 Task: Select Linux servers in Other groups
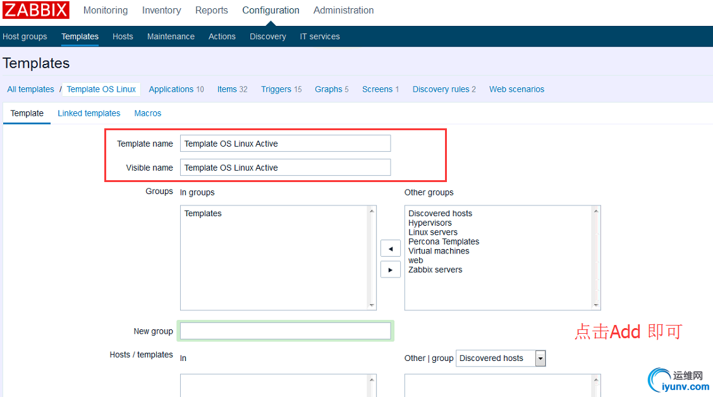click(432, 232)
